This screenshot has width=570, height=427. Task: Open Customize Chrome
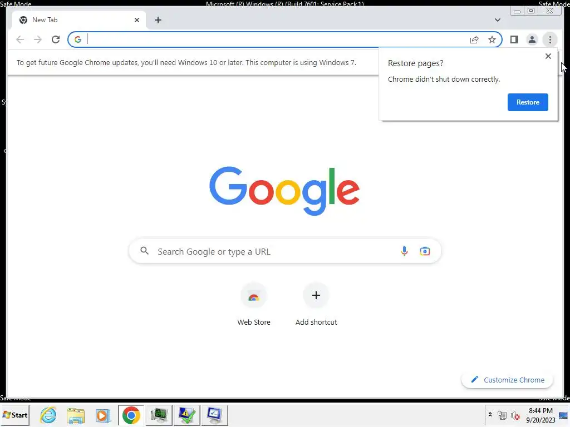pos(508,380)
